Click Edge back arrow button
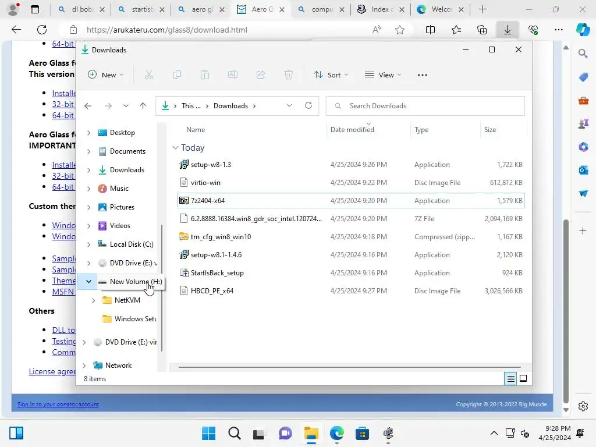596x447 pixels. (16, 30)
